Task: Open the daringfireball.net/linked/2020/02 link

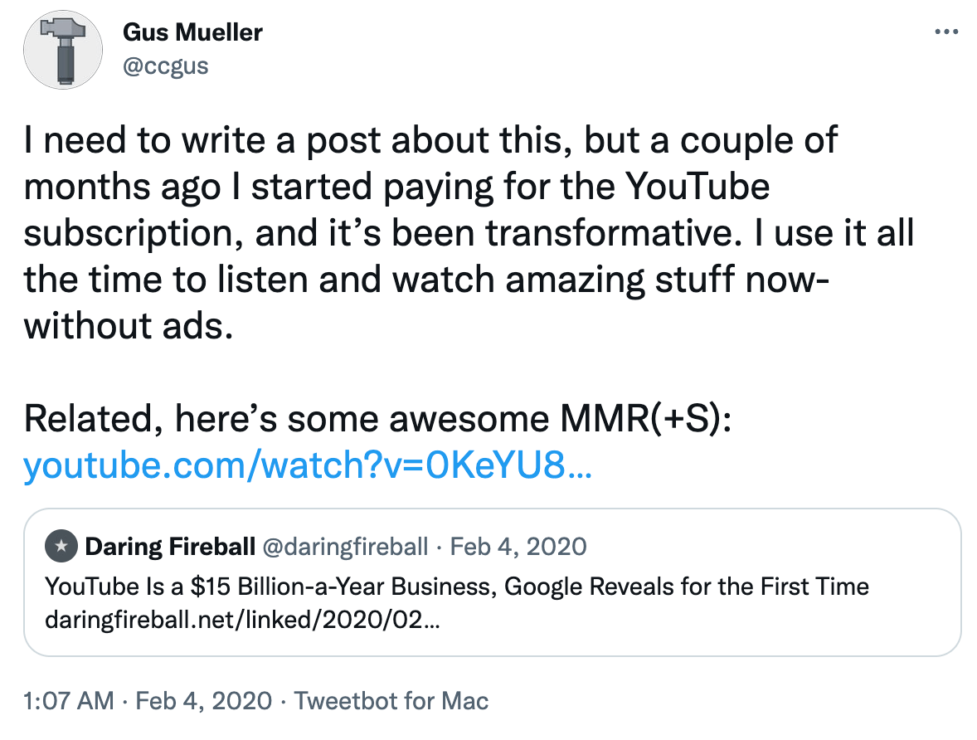Action: (242, 620)
